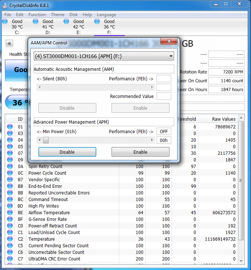Screen dimensions: 251x270
Task: Click status orb for attribute 03
Action: point(10,133)
